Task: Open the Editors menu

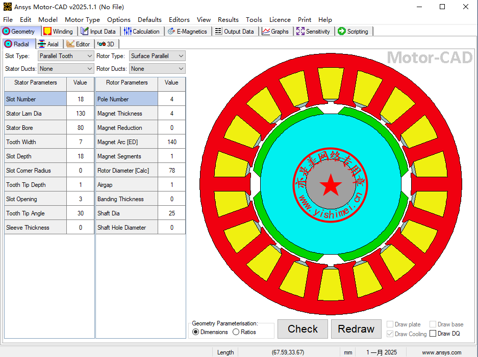Action: click(179, 20)
